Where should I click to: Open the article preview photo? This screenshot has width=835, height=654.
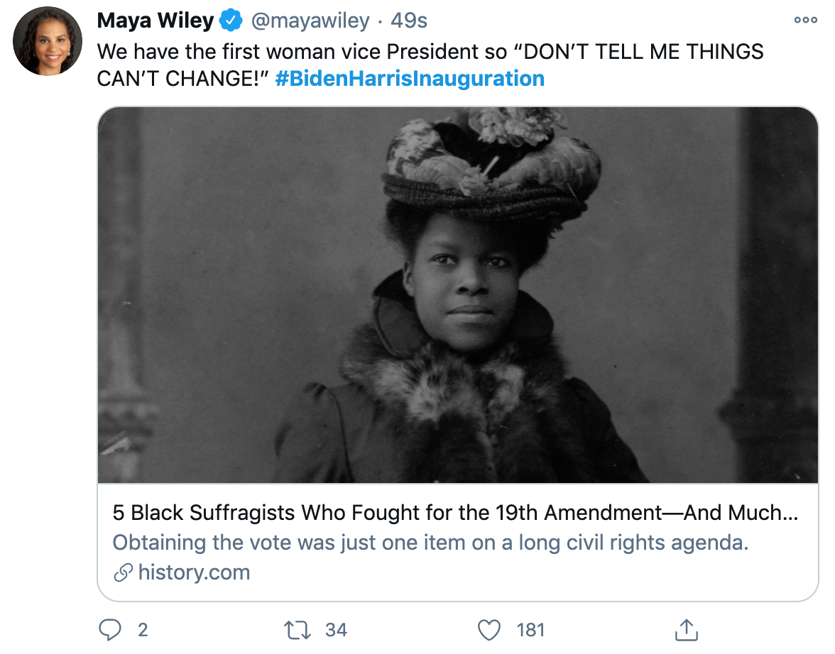(457, 295)
